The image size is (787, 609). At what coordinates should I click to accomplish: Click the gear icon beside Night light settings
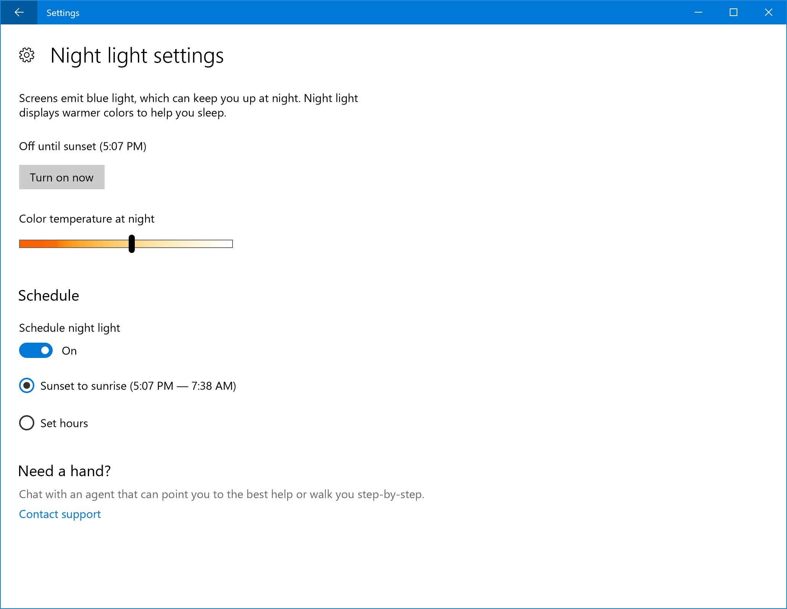click(27, 55)
